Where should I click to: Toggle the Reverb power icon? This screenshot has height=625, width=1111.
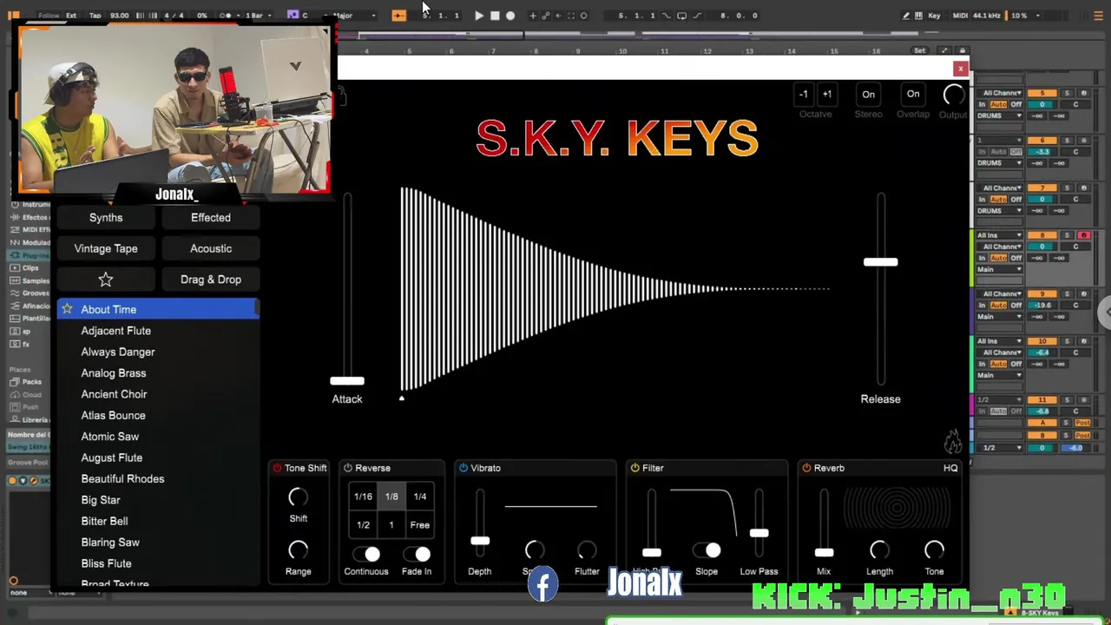(x=806, y=468)
